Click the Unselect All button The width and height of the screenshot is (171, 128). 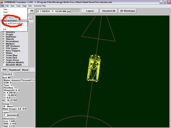coord(108,11)
